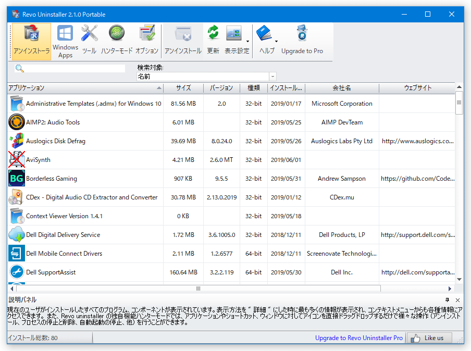Click the magnifier search icon

click(19, 68)
